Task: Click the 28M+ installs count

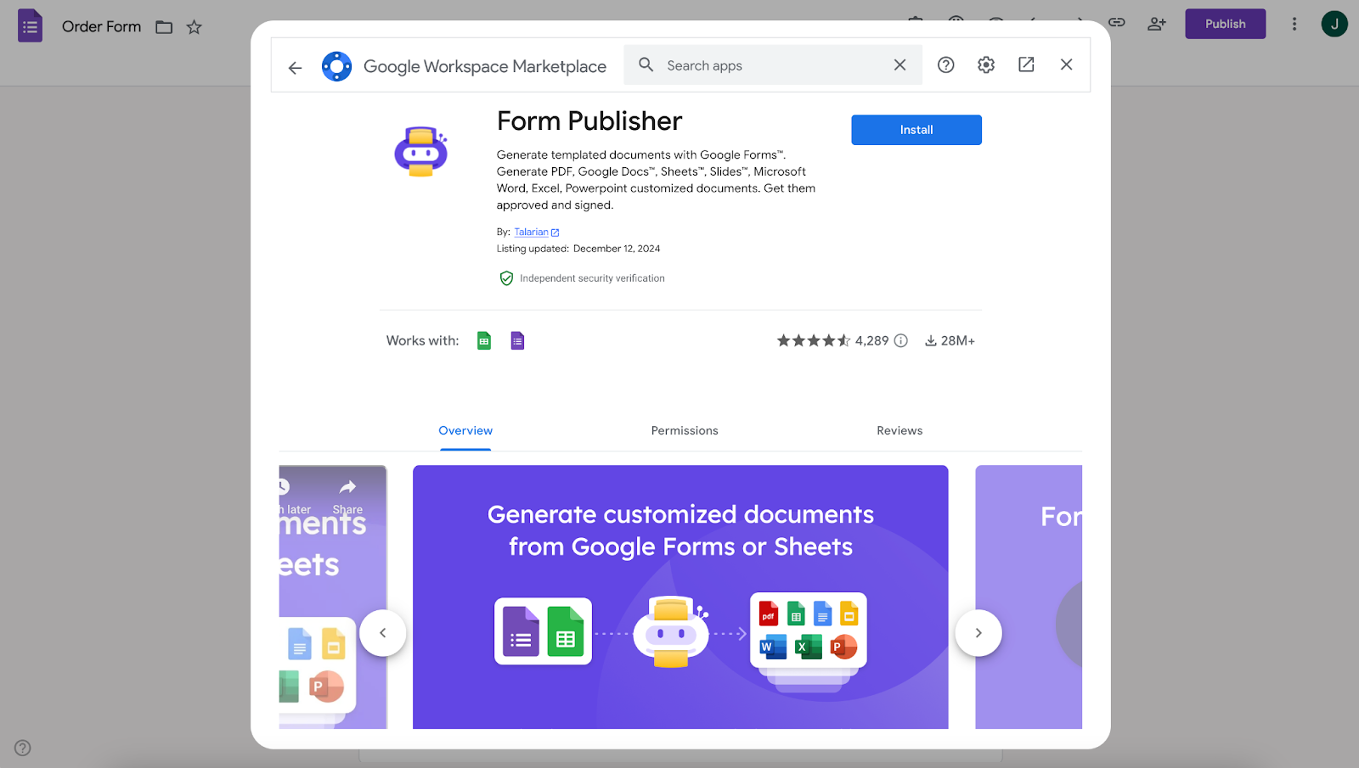Action: point(958,340)
